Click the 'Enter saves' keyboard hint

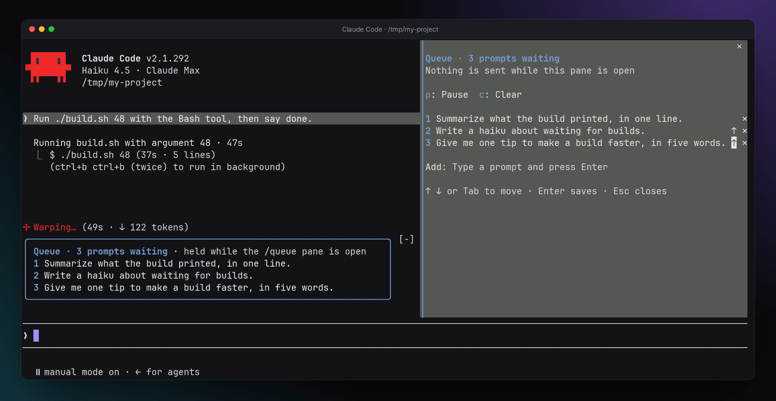(567, 191)
